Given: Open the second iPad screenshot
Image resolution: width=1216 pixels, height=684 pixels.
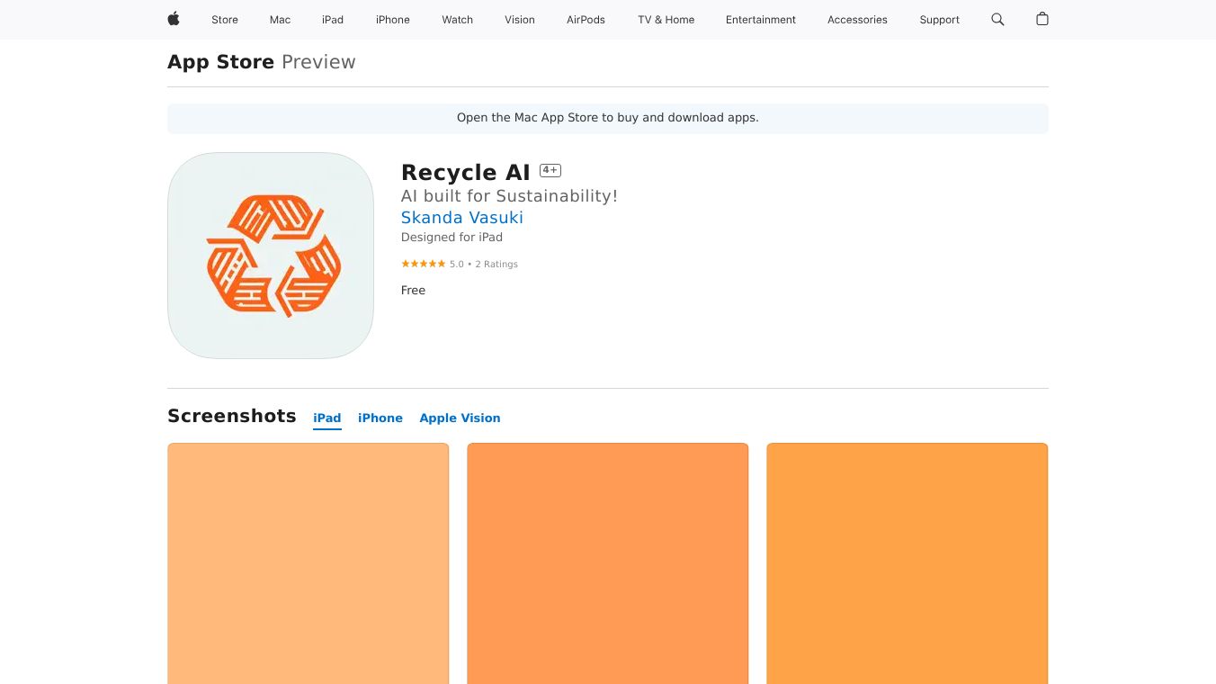Looking at the screenshot, I should (x=608, y=563).
